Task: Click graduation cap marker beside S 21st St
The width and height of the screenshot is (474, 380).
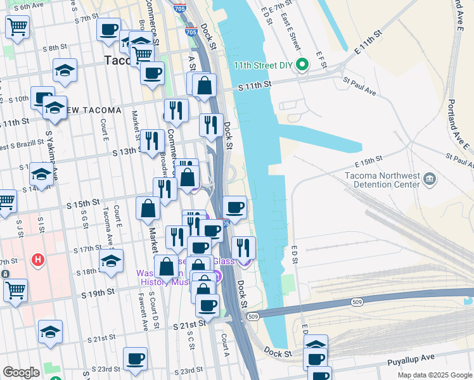Action: point(51,334)
